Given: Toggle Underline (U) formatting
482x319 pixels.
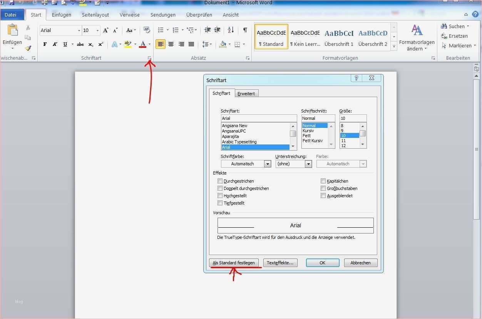Looking at the screenshot, I should click(65, 44).
